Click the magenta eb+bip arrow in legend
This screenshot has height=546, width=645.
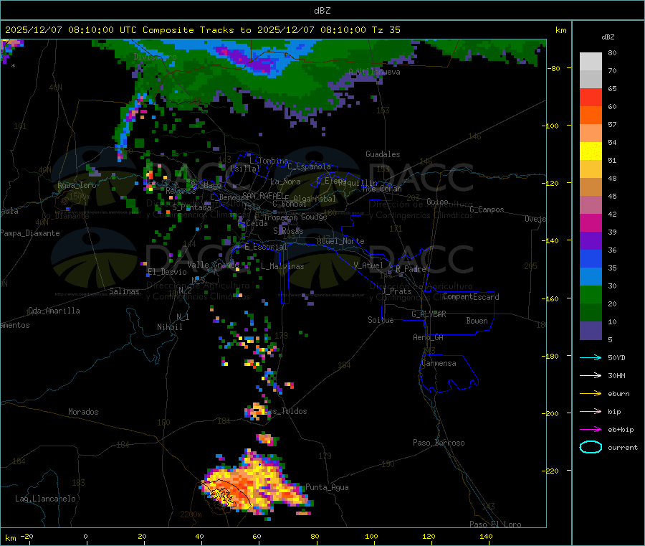[591, 430]
